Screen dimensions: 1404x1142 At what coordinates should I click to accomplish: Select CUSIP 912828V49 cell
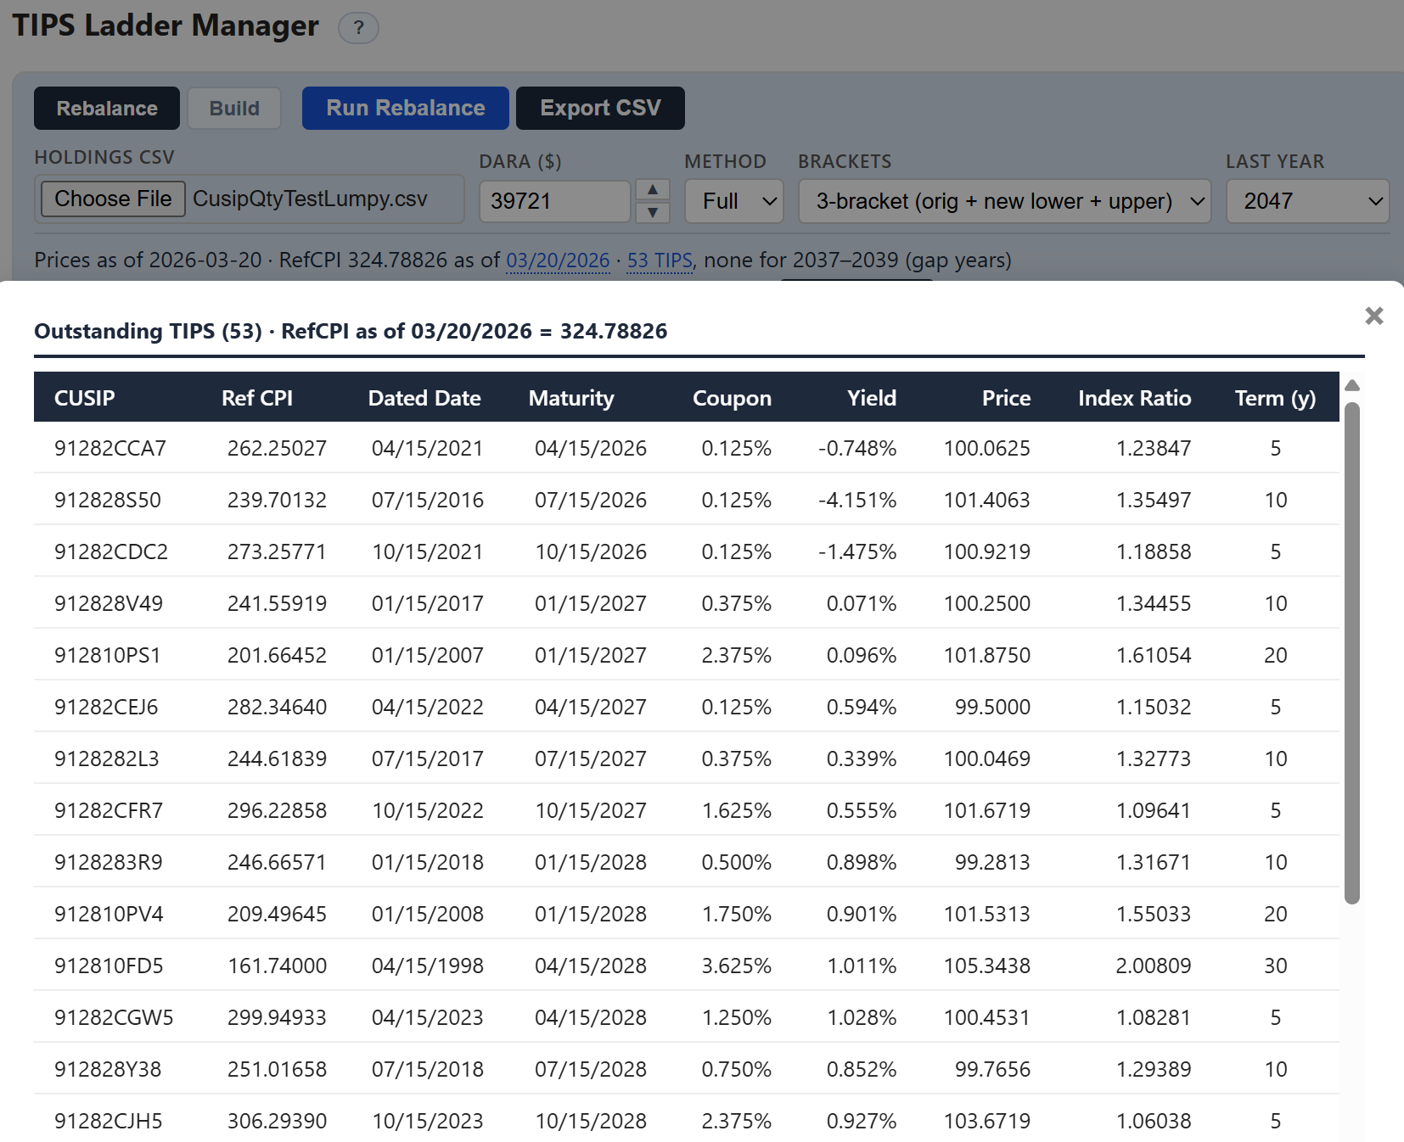click(109, 603)
